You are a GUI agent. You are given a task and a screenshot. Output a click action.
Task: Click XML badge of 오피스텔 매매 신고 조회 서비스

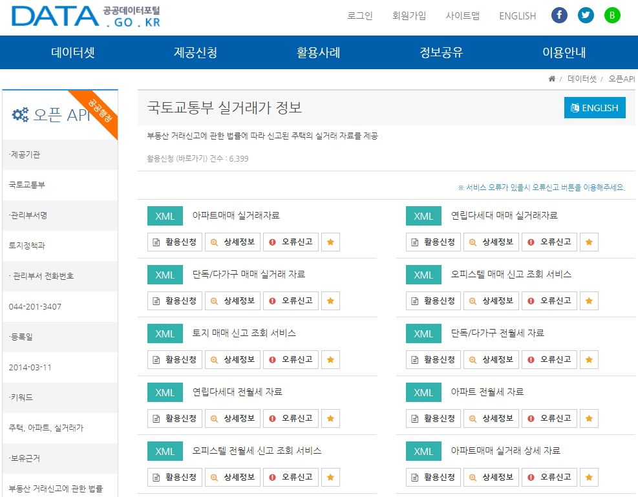pos(423,275)
